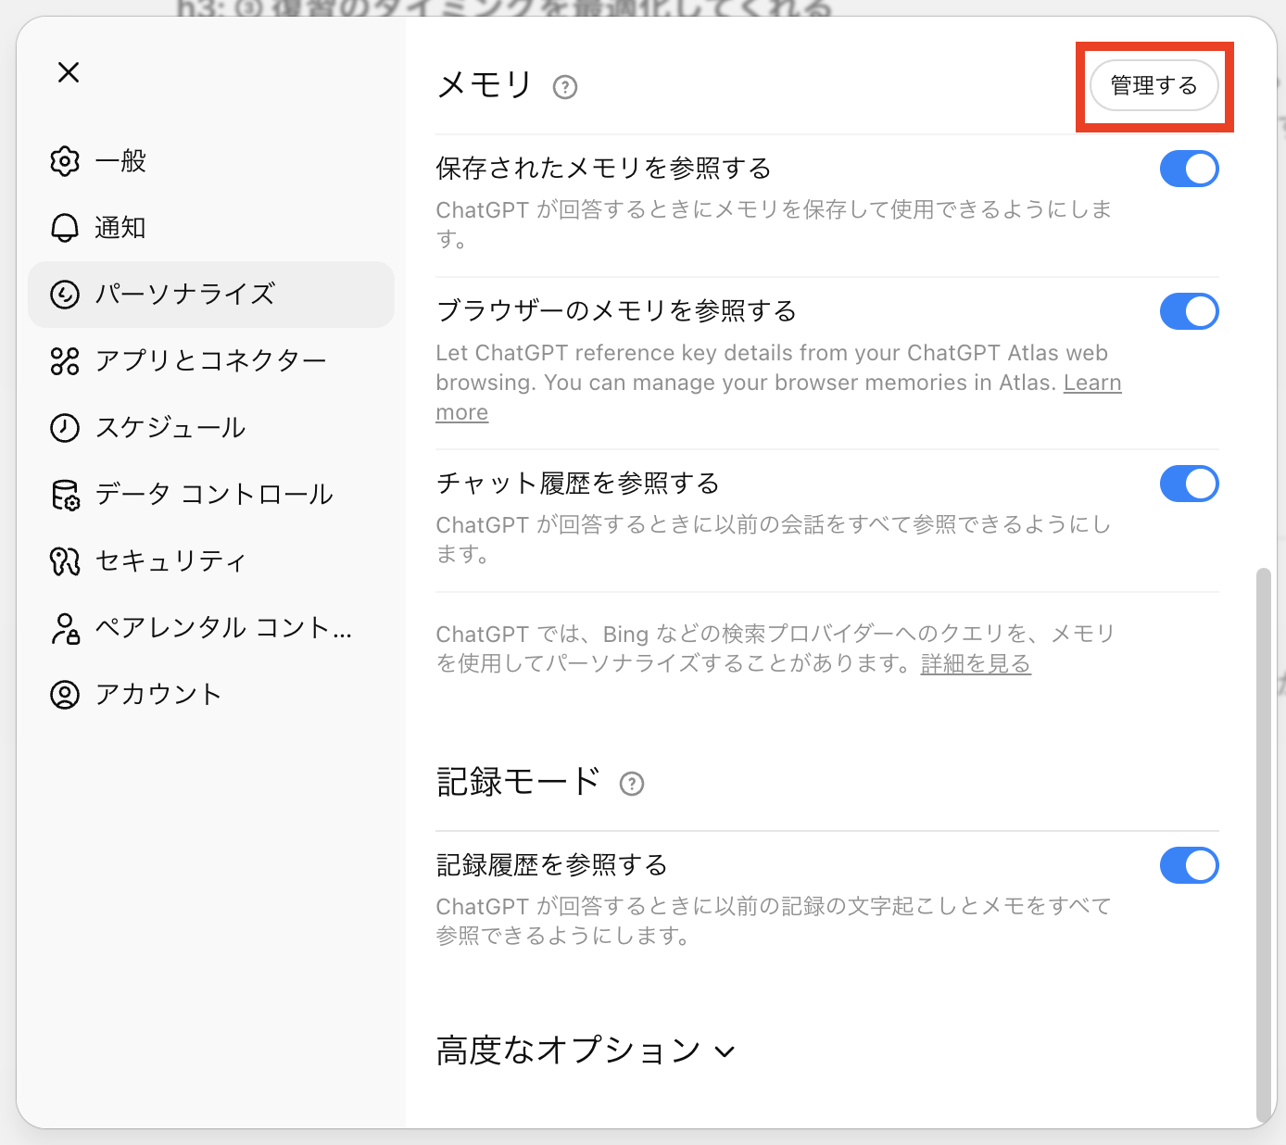Click the gear icon for 一般 settings

(x=65, y=161)
